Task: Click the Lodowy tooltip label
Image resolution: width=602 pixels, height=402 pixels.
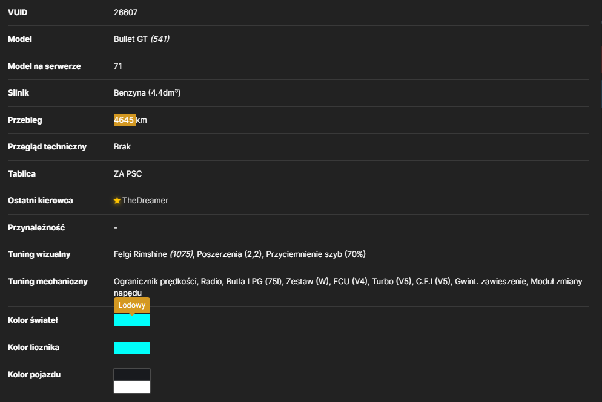Action: pos(131,305)
